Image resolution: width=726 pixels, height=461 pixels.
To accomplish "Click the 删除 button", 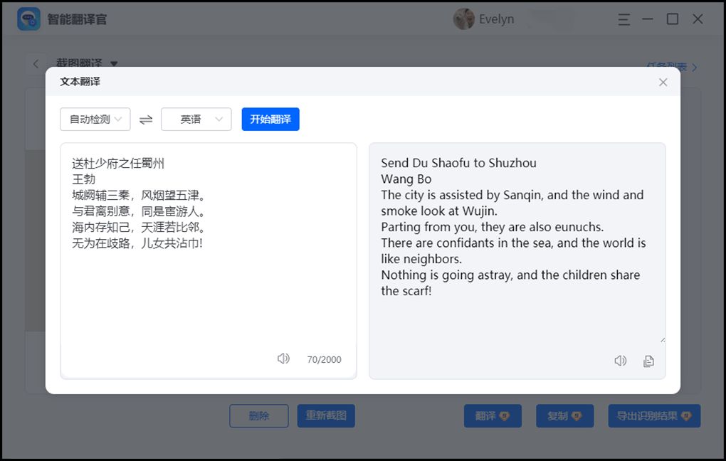I will click(x=259, y=415).
